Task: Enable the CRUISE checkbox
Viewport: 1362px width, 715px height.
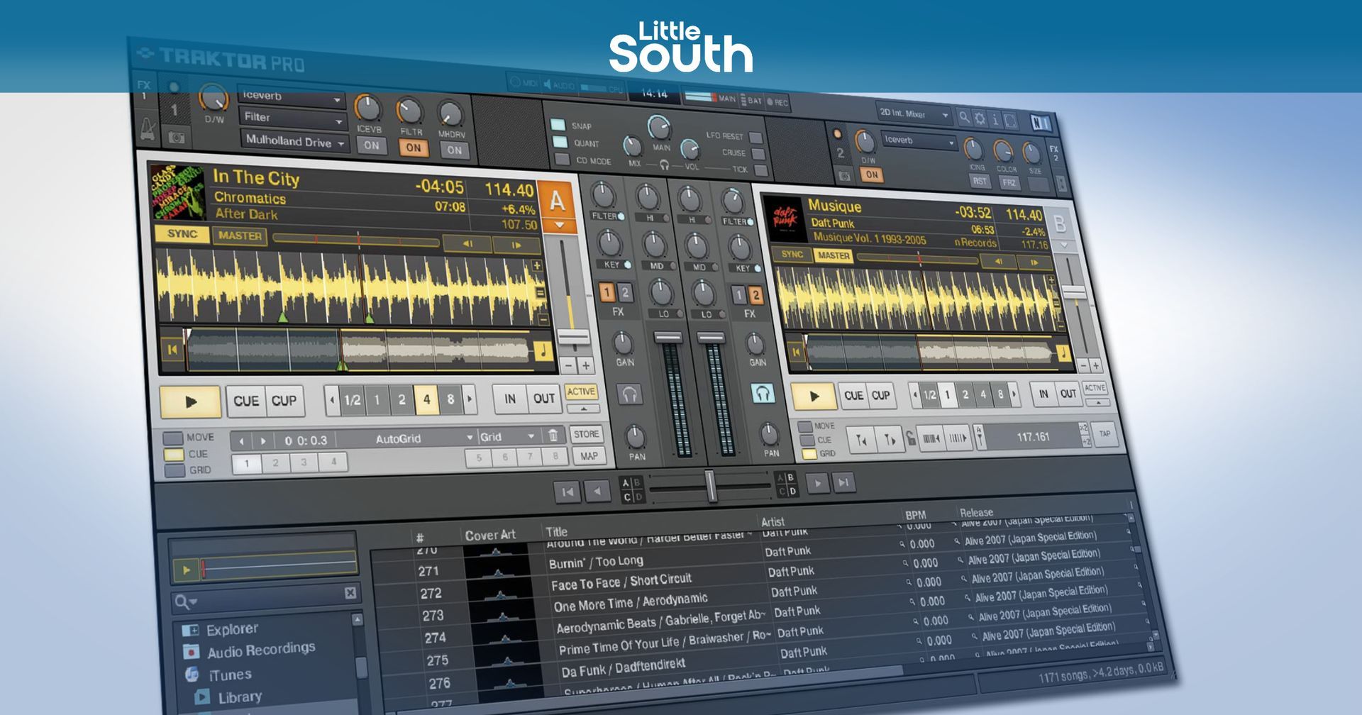Action: [758, 153]
